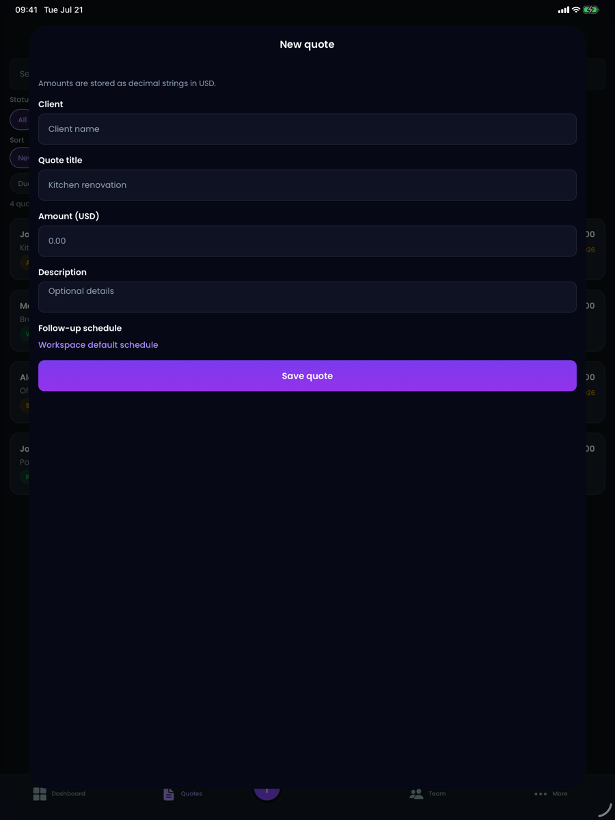Screen dimensions: 615x820
Task: Tap the Wi-Fi status icon
Action: [576, 10]
